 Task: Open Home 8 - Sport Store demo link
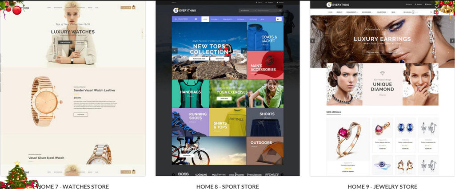227,186
